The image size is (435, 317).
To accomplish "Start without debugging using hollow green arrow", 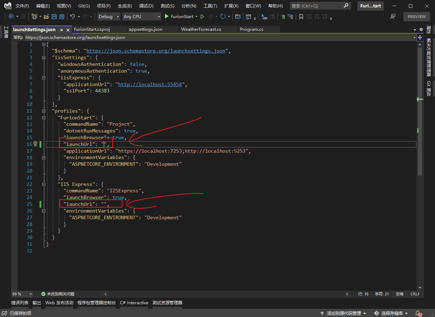I will 202,17.
